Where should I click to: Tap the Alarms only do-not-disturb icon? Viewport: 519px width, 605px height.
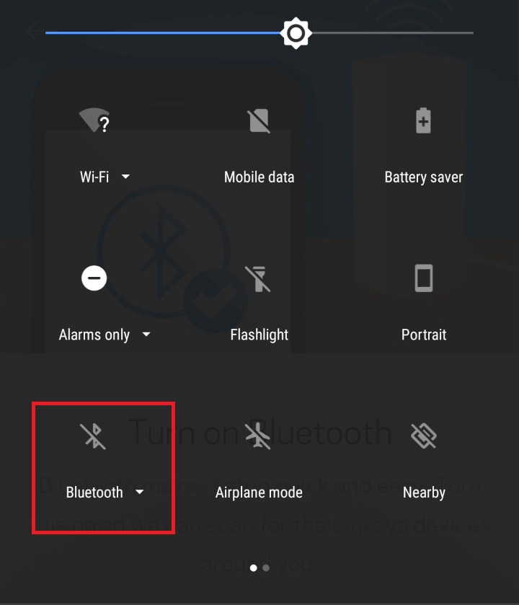[x=94, y=278]
